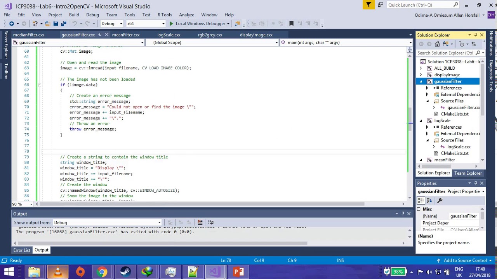Open File Explorer from taskbar

click(x=34, y=272)
